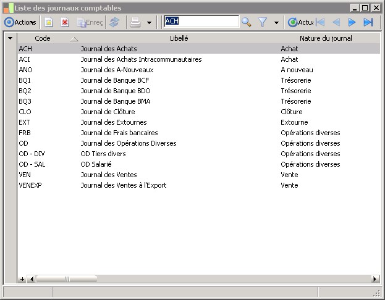This screenshot has width=385, height=300.
Task: Click Journal de Clôture label
Action: pos(108,112)
